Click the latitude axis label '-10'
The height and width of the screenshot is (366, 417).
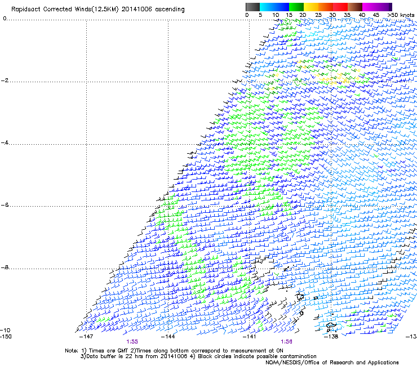click(x=5, y=330)
